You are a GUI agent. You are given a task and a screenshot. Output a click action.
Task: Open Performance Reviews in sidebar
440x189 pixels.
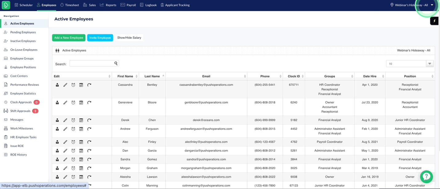[25, 85]
